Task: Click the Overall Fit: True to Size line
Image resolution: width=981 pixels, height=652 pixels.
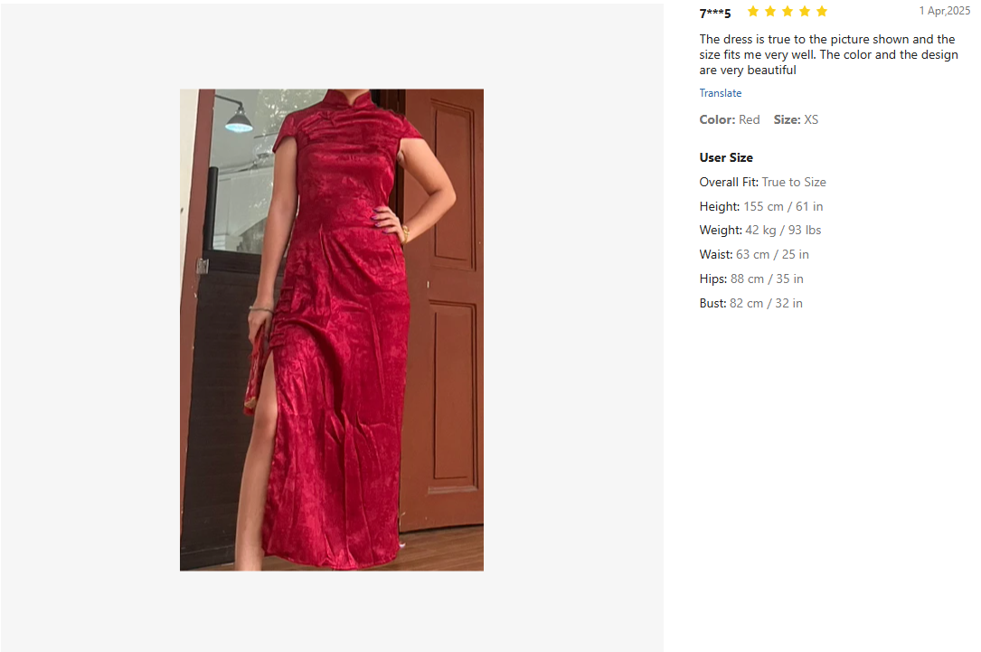Action: click(x=763, y=182)
